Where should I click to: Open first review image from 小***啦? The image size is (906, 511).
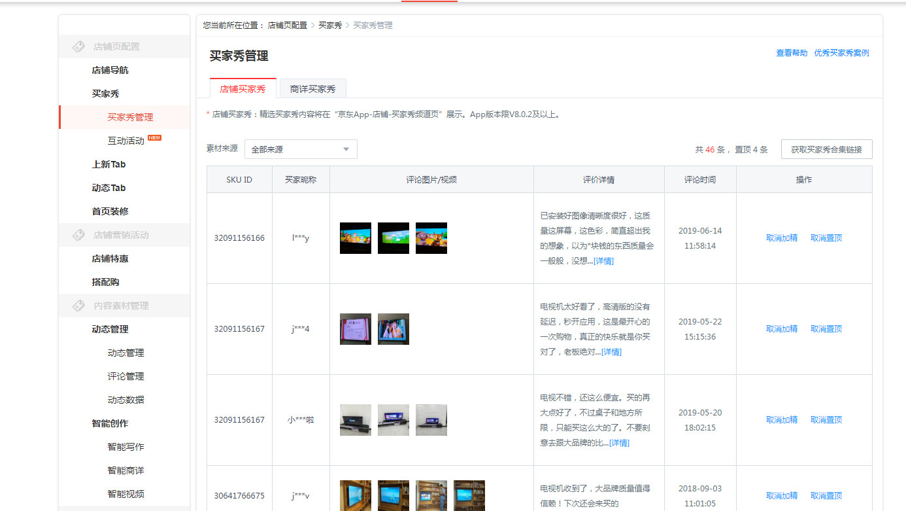(x=356, y=420)
